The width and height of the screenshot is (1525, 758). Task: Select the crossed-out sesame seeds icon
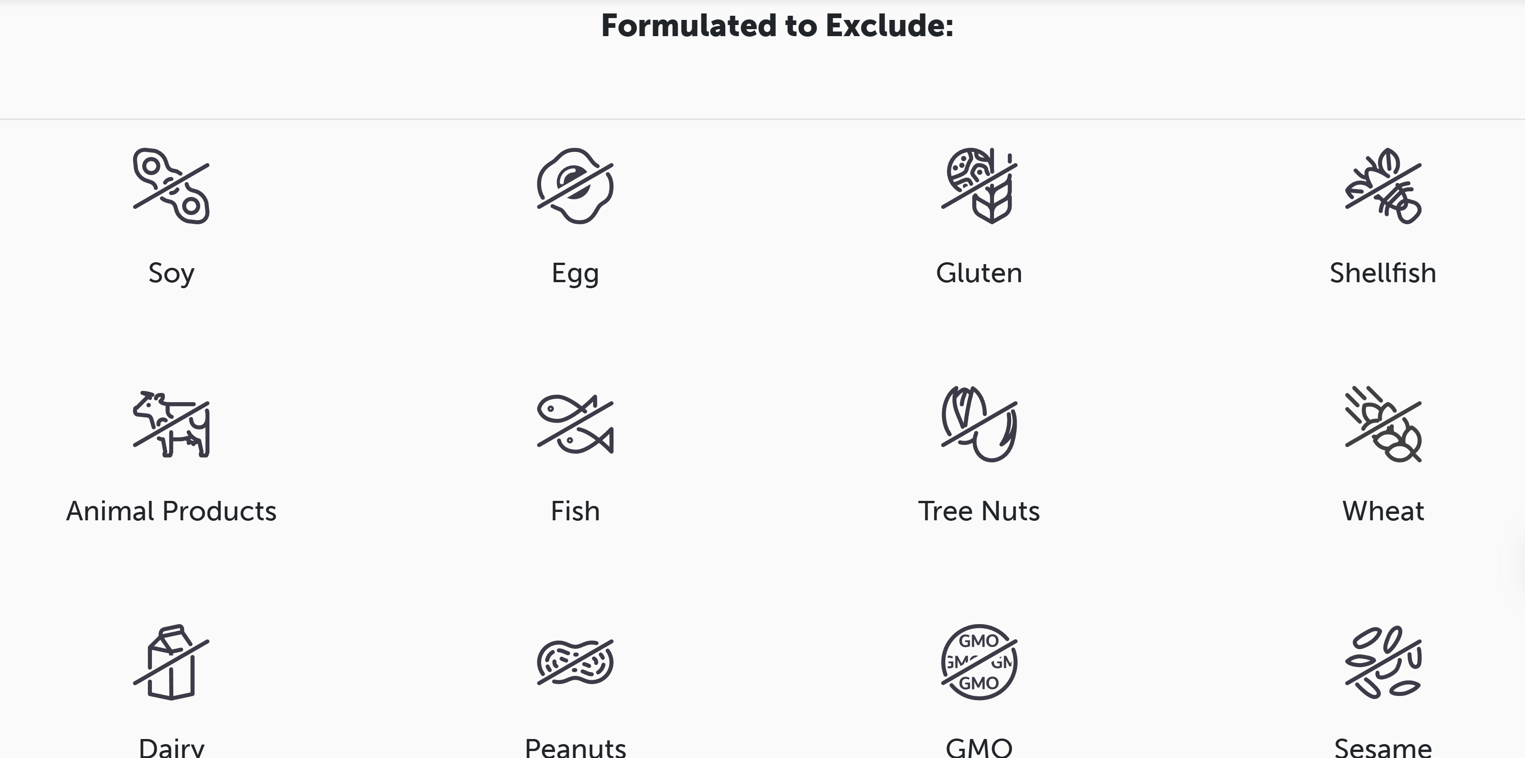1383,662
